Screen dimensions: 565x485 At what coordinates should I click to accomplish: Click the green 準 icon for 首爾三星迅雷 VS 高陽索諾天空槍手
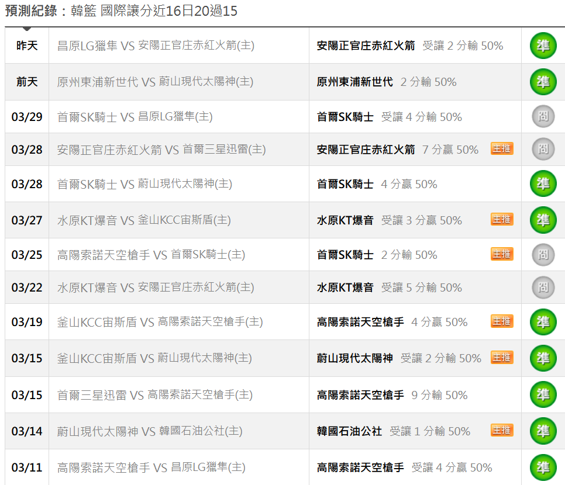click(543, 394)
